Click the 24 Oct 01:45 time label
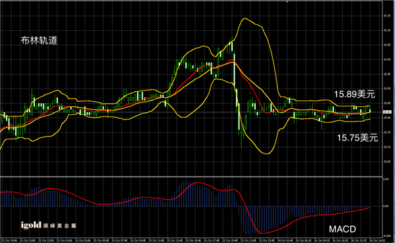The height and width of the screenshot is (243, 395). tap(285, 240)
